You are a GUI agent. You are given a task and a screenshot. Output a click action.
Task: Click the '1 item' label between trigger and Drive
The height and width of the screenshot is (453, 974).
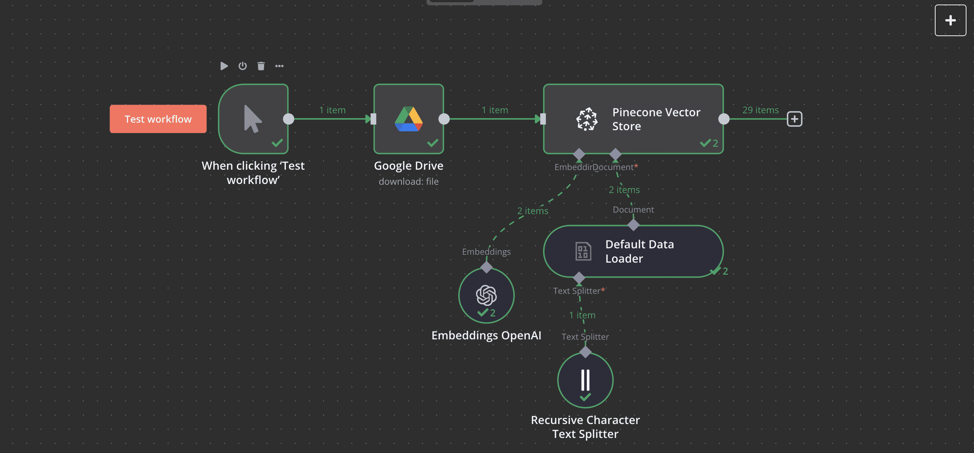[x=332, y=110]
